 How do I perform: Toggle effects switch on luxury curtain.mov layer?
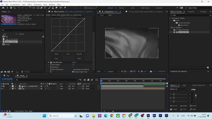click(47, 86)
